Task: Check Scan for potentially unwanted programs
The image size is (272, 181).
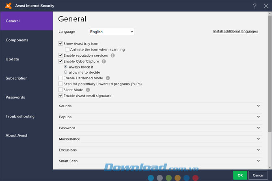Action: click(60, 84)
